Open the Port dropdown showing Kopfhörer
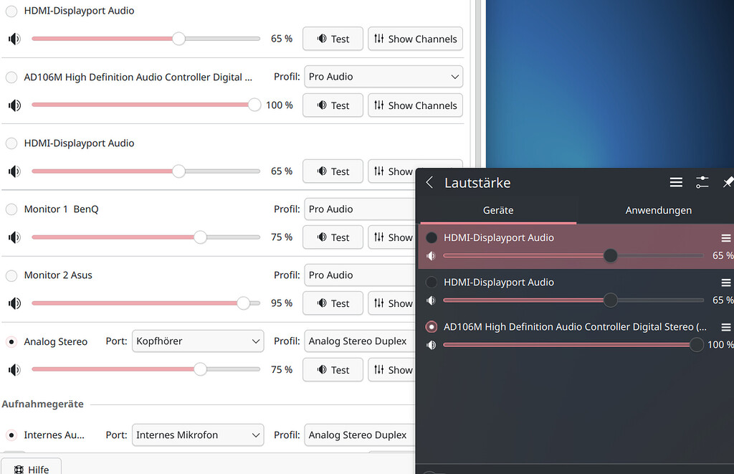The width and height of the screenshot is (734, 474). 198,341
